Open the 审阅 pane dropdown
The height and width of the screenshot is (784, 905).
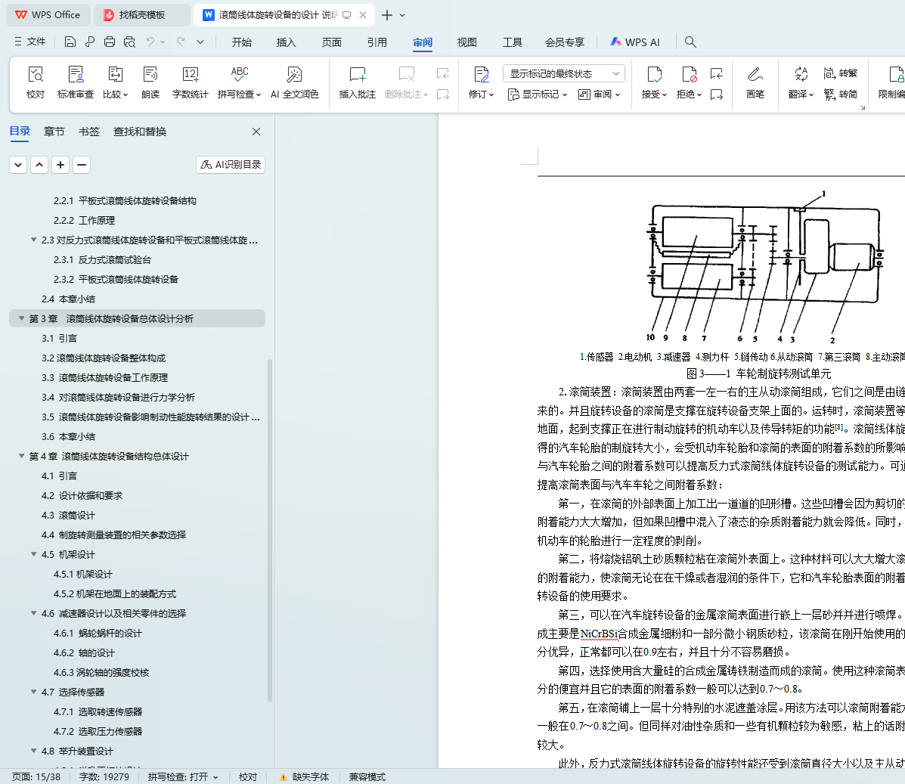point(599,94)
